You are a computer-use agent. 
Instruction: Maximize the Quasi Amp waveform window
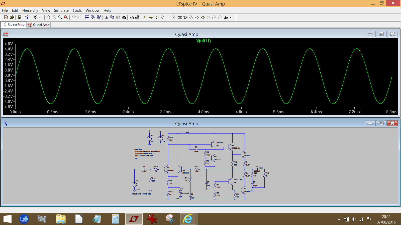click(x=381, y=34)
